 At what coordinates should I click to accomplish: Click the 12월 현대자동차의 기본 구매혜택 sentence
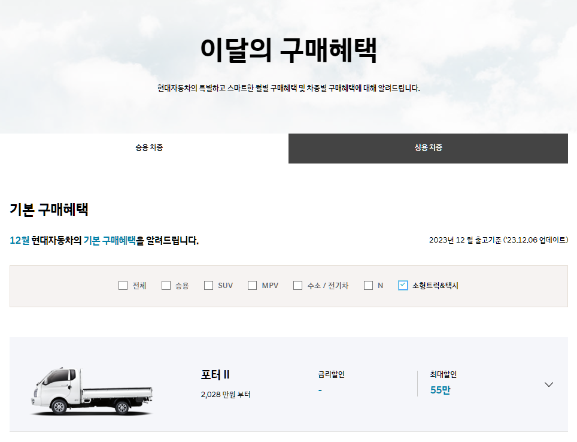[x=104, y=241]
